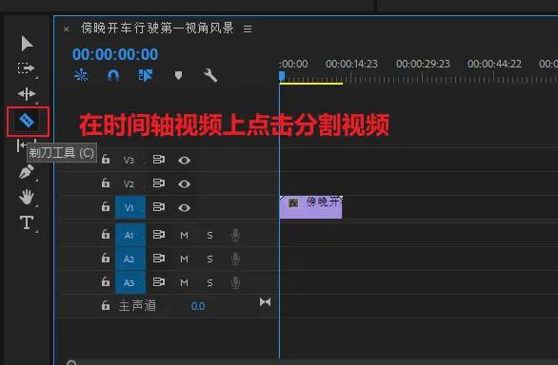Image resolution: width=558 pixels, height=365 pixels.
Task: Enable voice-over record on A3
Action: point(235,282)
